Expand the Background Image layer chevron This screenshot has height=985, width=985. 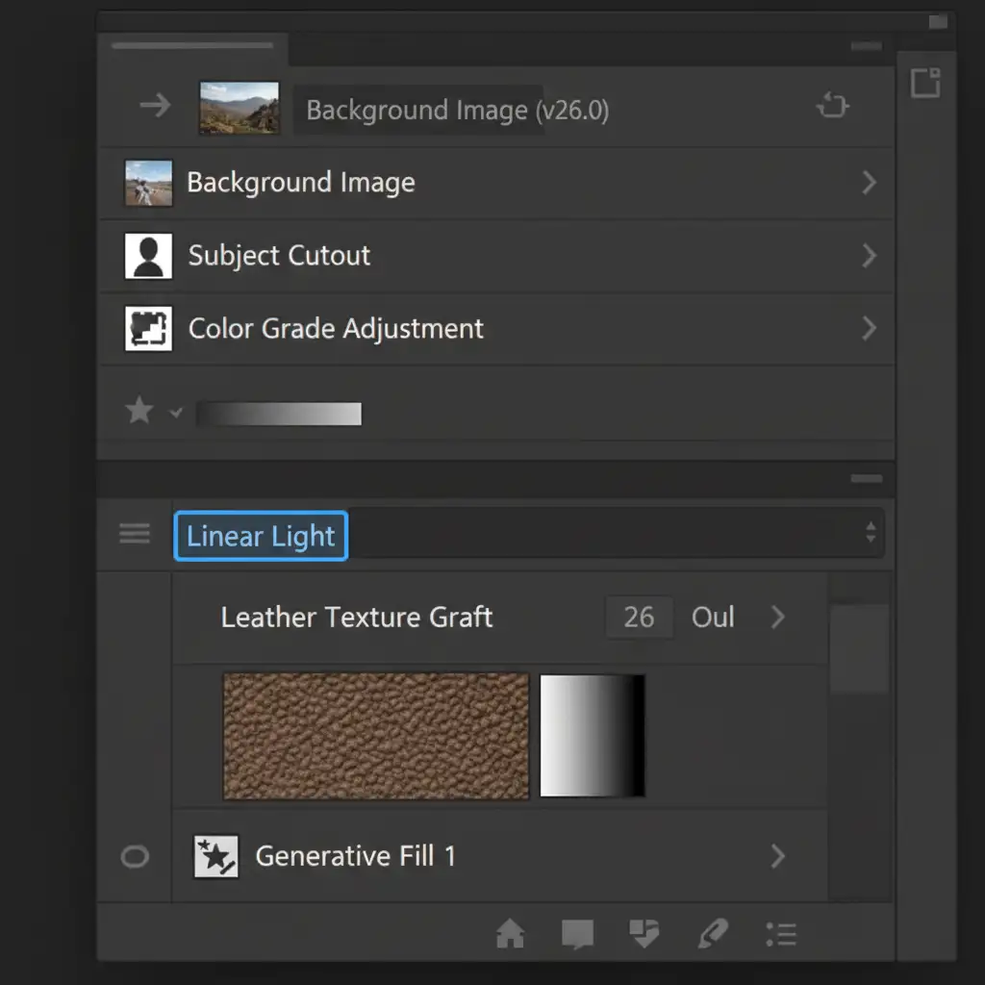869,183
